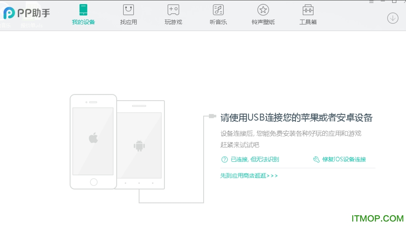Click the wrench icon beside 修复iOS设备连接
Viewport: 406px width, 229px height.
[x=316, y=159]
